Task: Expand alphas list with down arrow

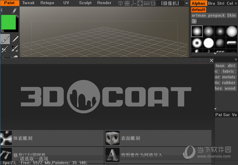Action: tap(215, 54)
